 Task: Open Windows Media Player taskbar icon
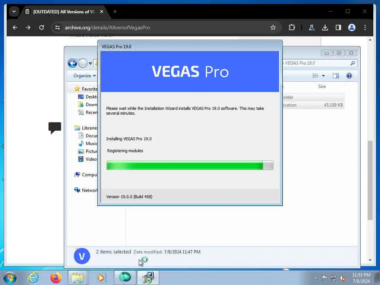(x=101, y=278)
